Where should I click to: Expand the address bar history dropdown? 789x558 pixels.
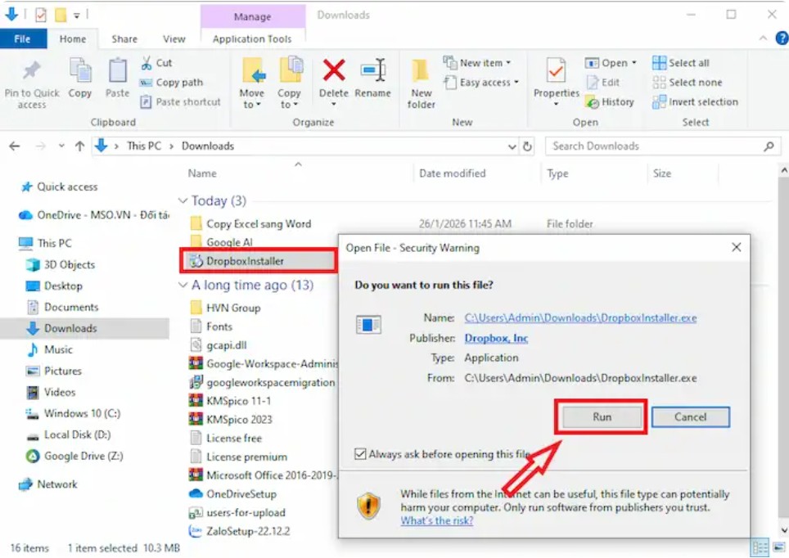512,146
